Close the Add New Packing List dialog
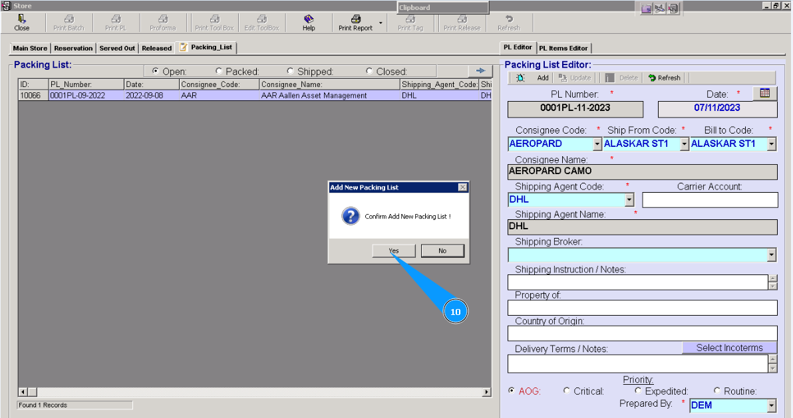 pyautogui.click(x=462, y=187)
